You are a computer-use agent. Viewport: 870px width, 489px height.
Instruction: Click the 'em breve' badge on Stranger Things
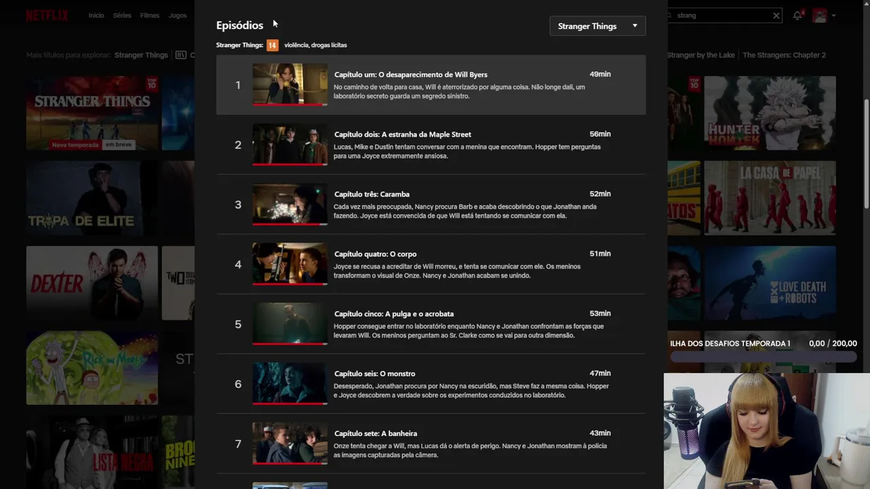coord(118,145)
